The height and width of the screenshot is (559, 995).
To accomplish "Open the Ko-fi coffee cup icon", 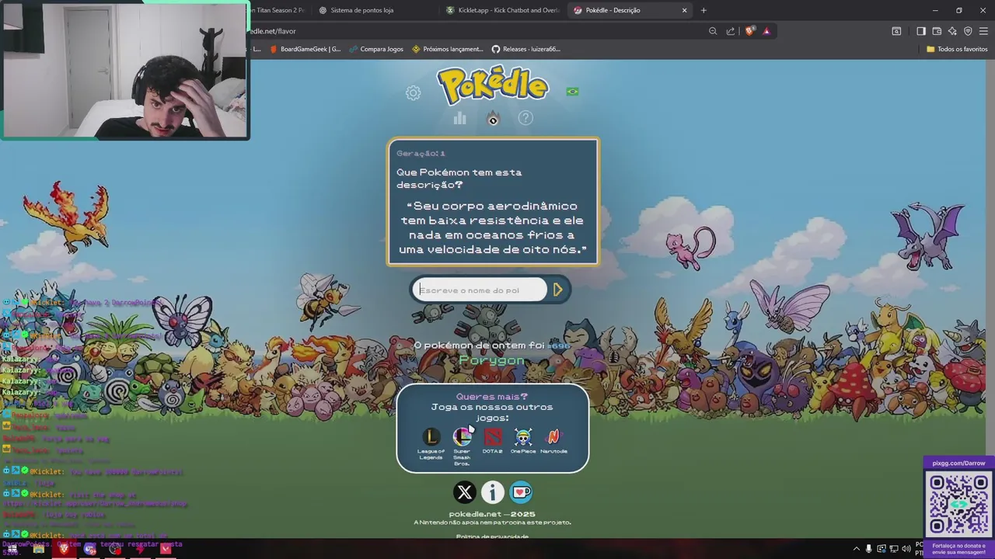I will pos(521,492).
